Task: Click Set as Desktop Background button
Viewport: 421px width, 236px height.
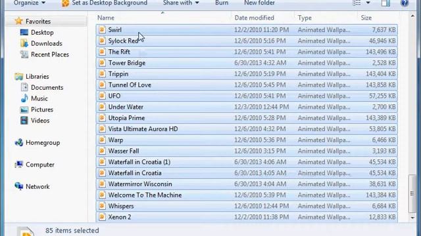Action: [105, 3]
